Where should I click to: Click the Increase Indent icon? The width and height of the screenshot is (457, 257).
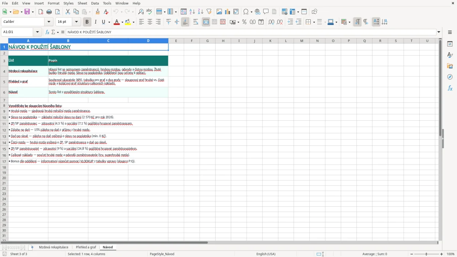(290, 22)
